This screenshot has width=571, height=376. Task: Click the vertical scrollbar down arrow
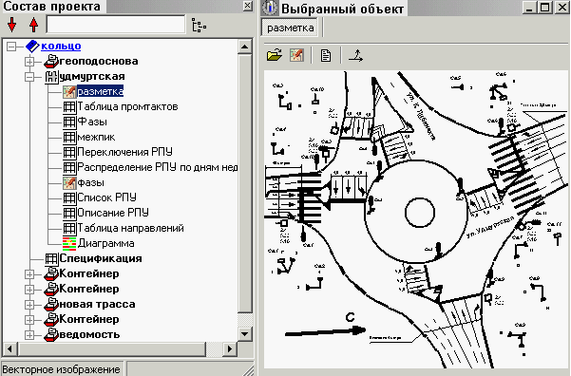tap(245, 334)
